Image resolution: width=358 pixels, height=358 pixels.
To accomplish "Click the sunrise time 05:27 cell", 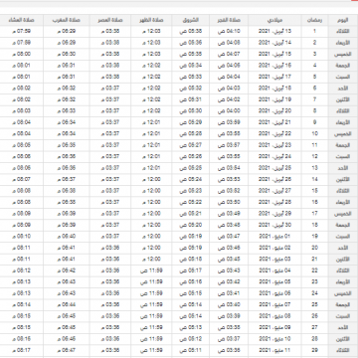I will pyautogui.click(x=191, y=145).
